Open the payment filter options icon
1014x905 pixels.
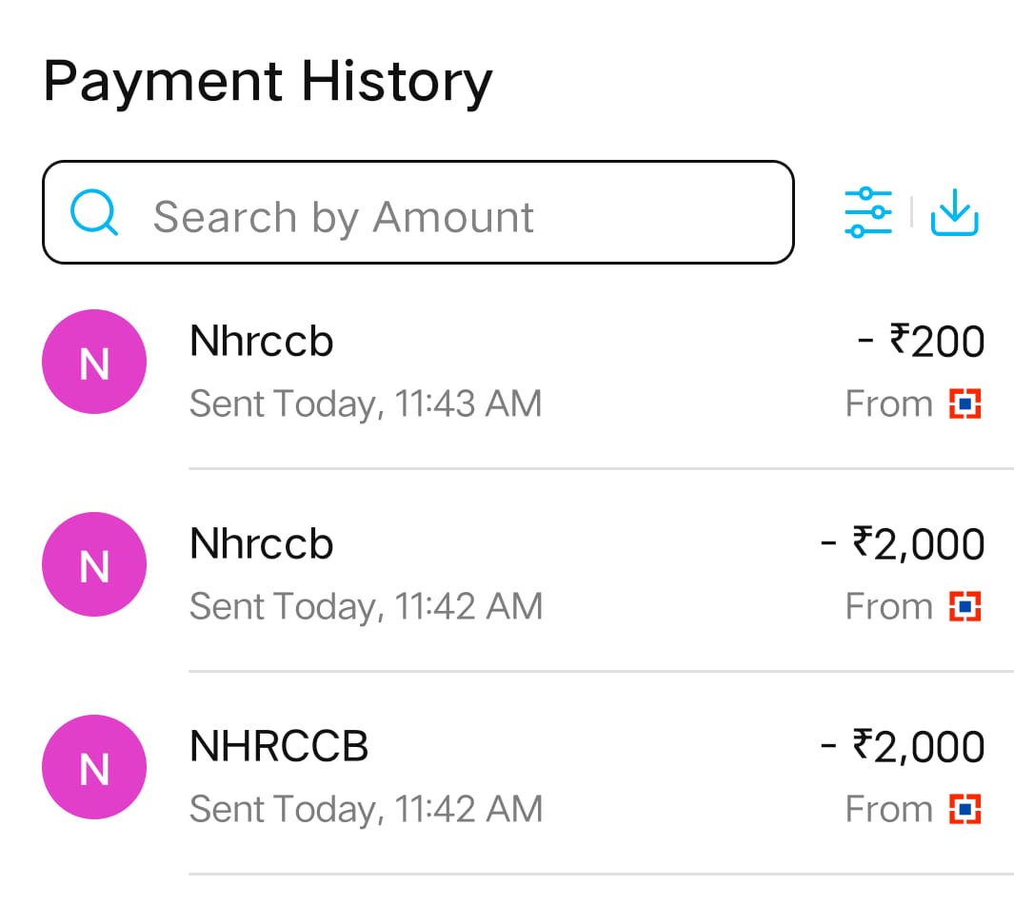[867, 212]
